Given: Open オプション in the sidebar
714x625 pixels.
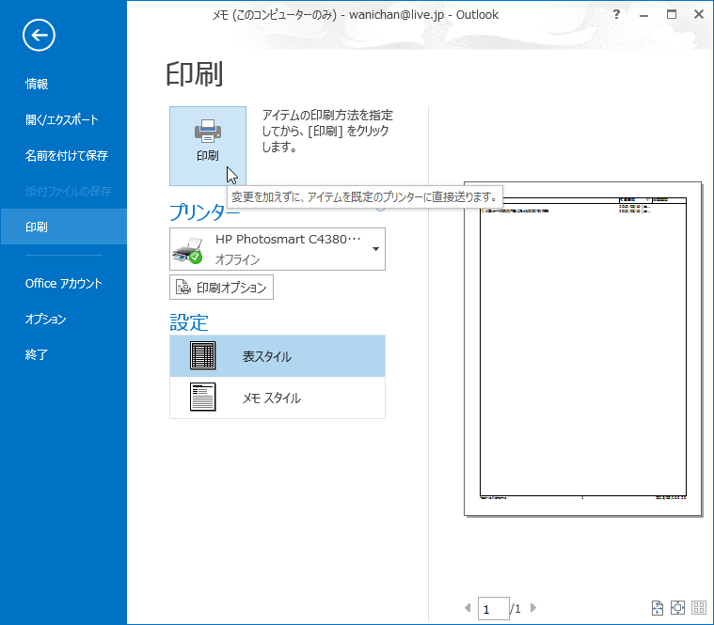Looking at the screenshot, I should (45, 319).
